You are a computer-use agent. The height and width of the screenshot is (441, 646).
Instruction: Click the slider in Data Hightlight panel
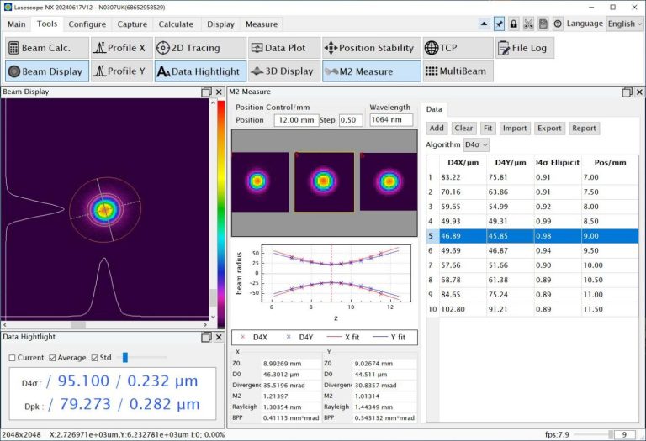coord(125,358)
